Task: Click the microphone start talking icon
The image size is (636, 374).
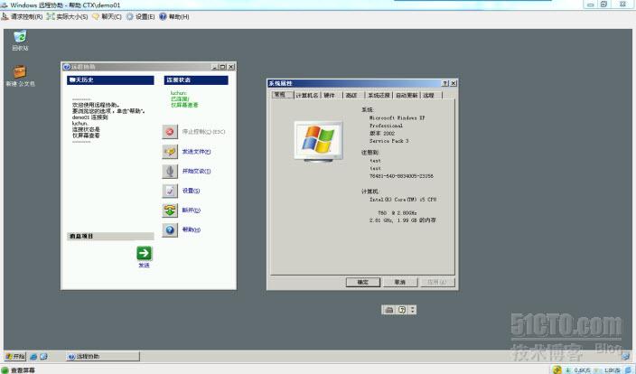Action: click(170, 171)
